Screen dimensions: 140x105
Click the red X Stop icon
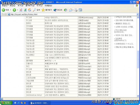[x=21, y=10]
